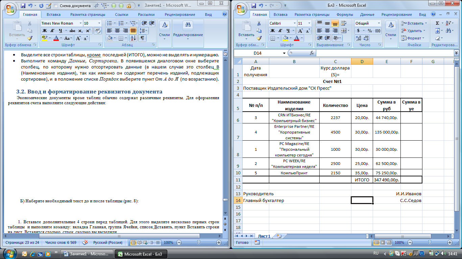Open Рассылки tab in Word
Image resolution: width=462 pixels, height=259 pixels.
(x=146, y=15)
